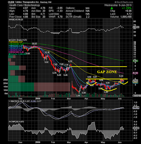Click the VWAP value 4.70
The width and height of the screenshot is (141, 144).
pos(60,17)
